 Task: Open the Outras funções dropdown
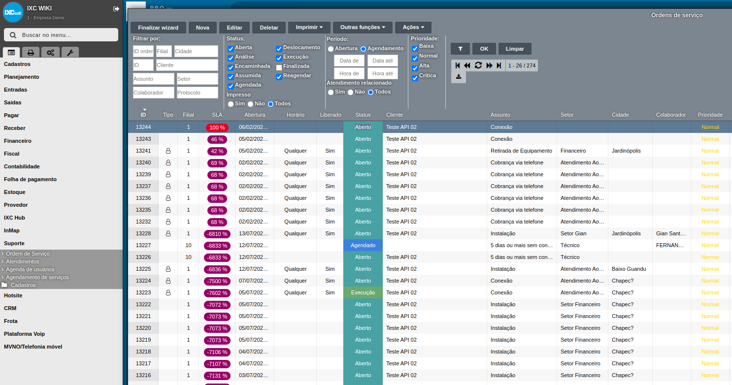(x=363, y=28)
